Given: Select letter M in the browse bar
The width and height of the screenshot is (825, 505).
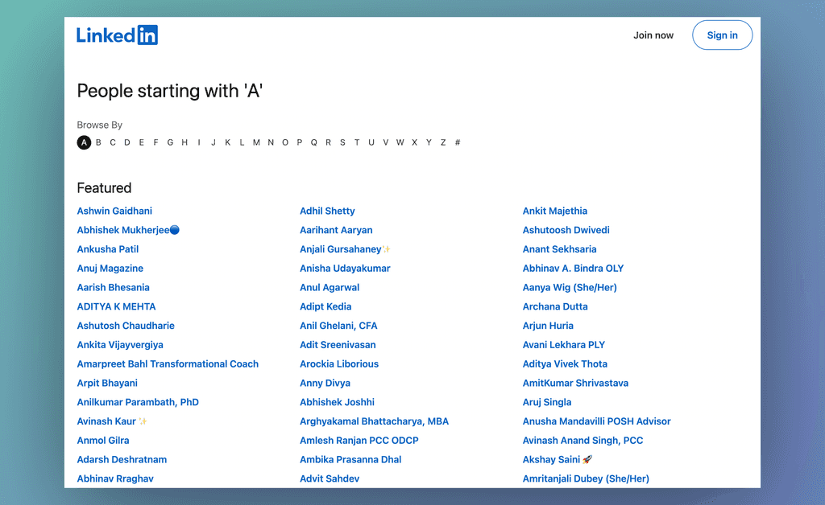Looking at the screenshot, I should [256, 142].
